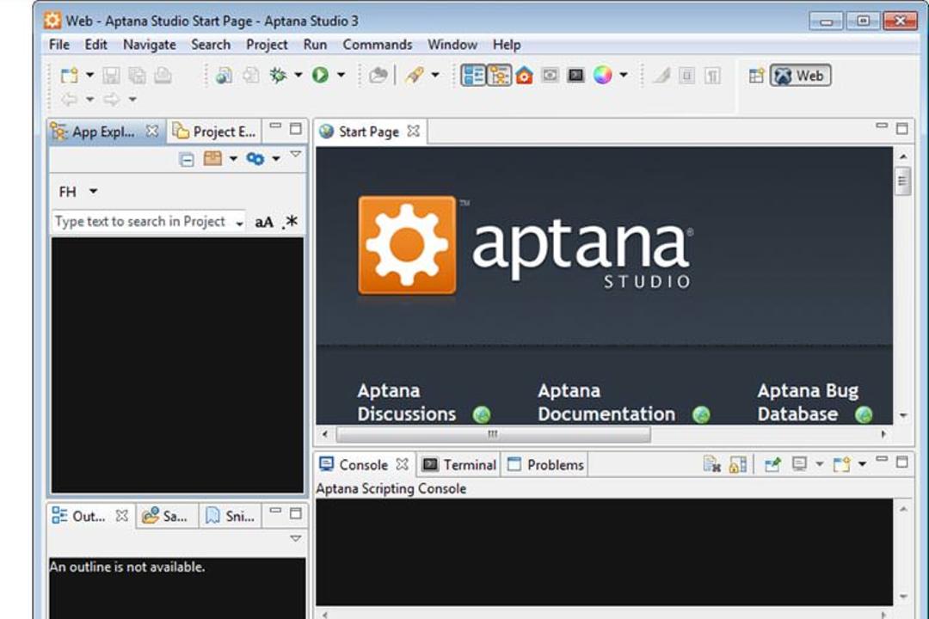Open the dropdown beside the Open Console icon
This screenshot has width=929, height=619.
[x=862, y=463]
